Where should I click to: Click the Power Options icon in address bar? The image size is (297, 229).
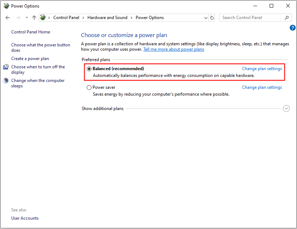[x=43, y=18]
